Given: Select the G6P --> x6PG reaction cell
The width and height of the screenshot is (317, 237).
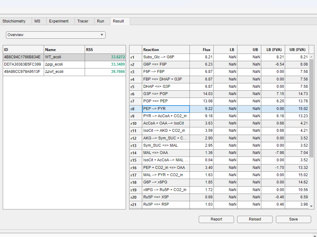Looking at the screenshot, I should pyautogui.click(x=166, y=182).
